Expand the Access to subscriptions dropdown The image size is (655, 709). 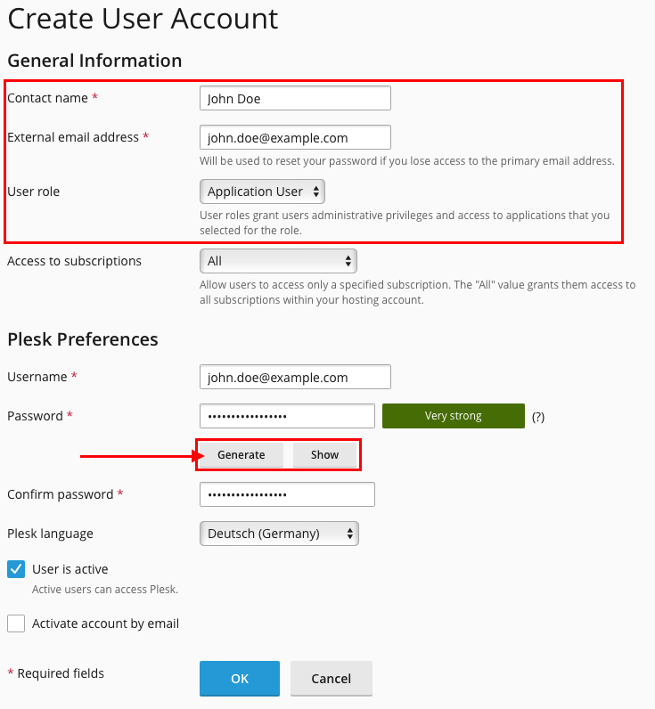278,261
